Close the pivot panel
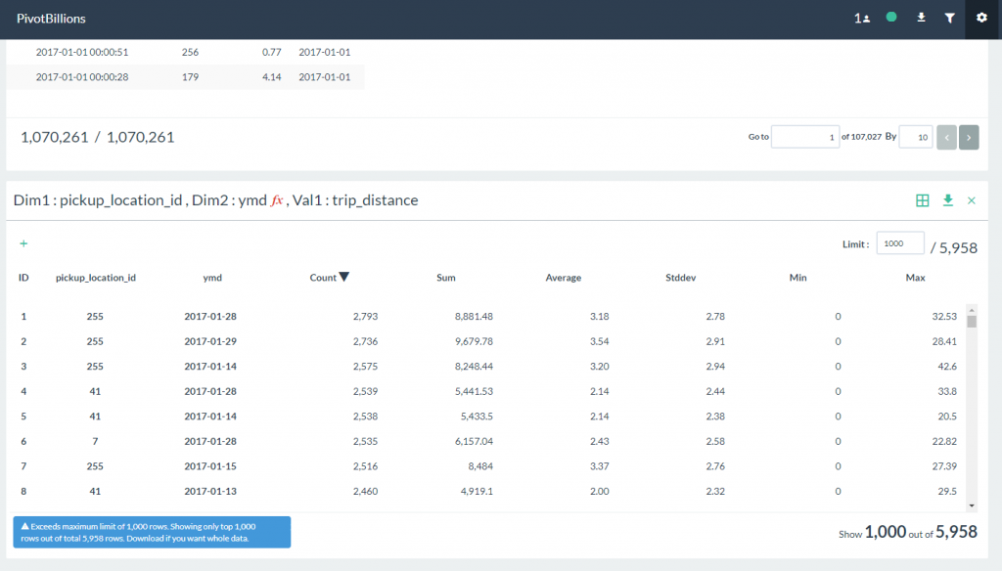The image size is (1002, 571). (972, 200)
